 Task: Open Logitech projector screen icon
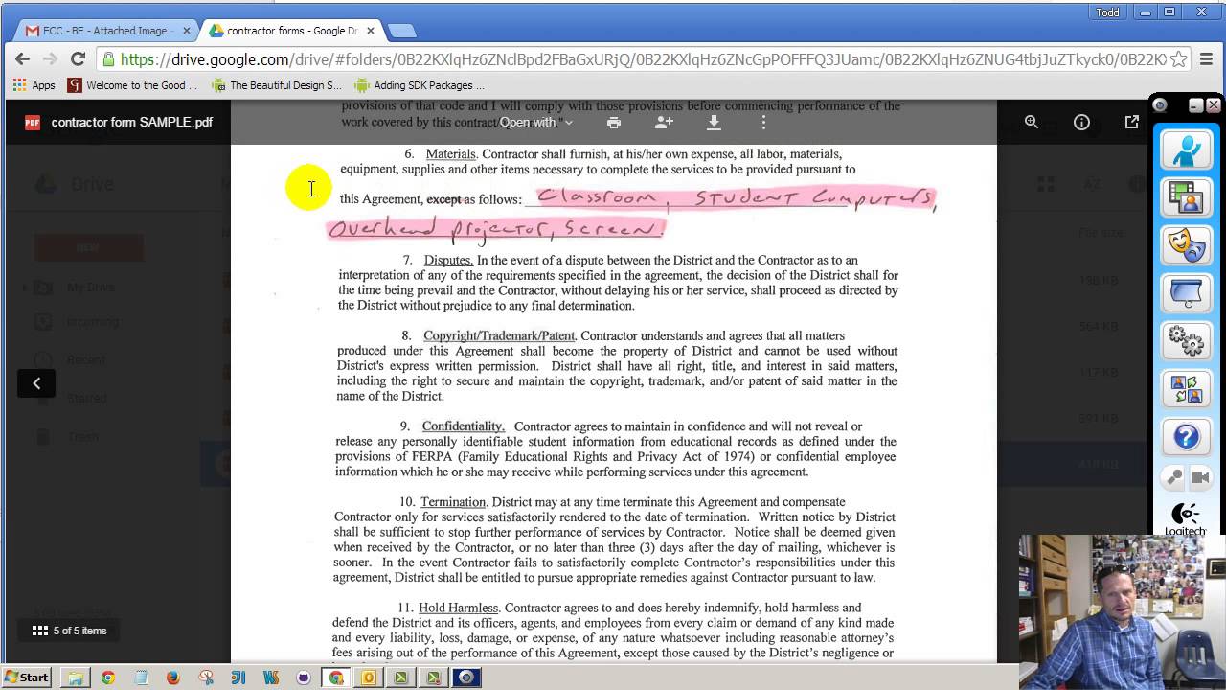1186,294
